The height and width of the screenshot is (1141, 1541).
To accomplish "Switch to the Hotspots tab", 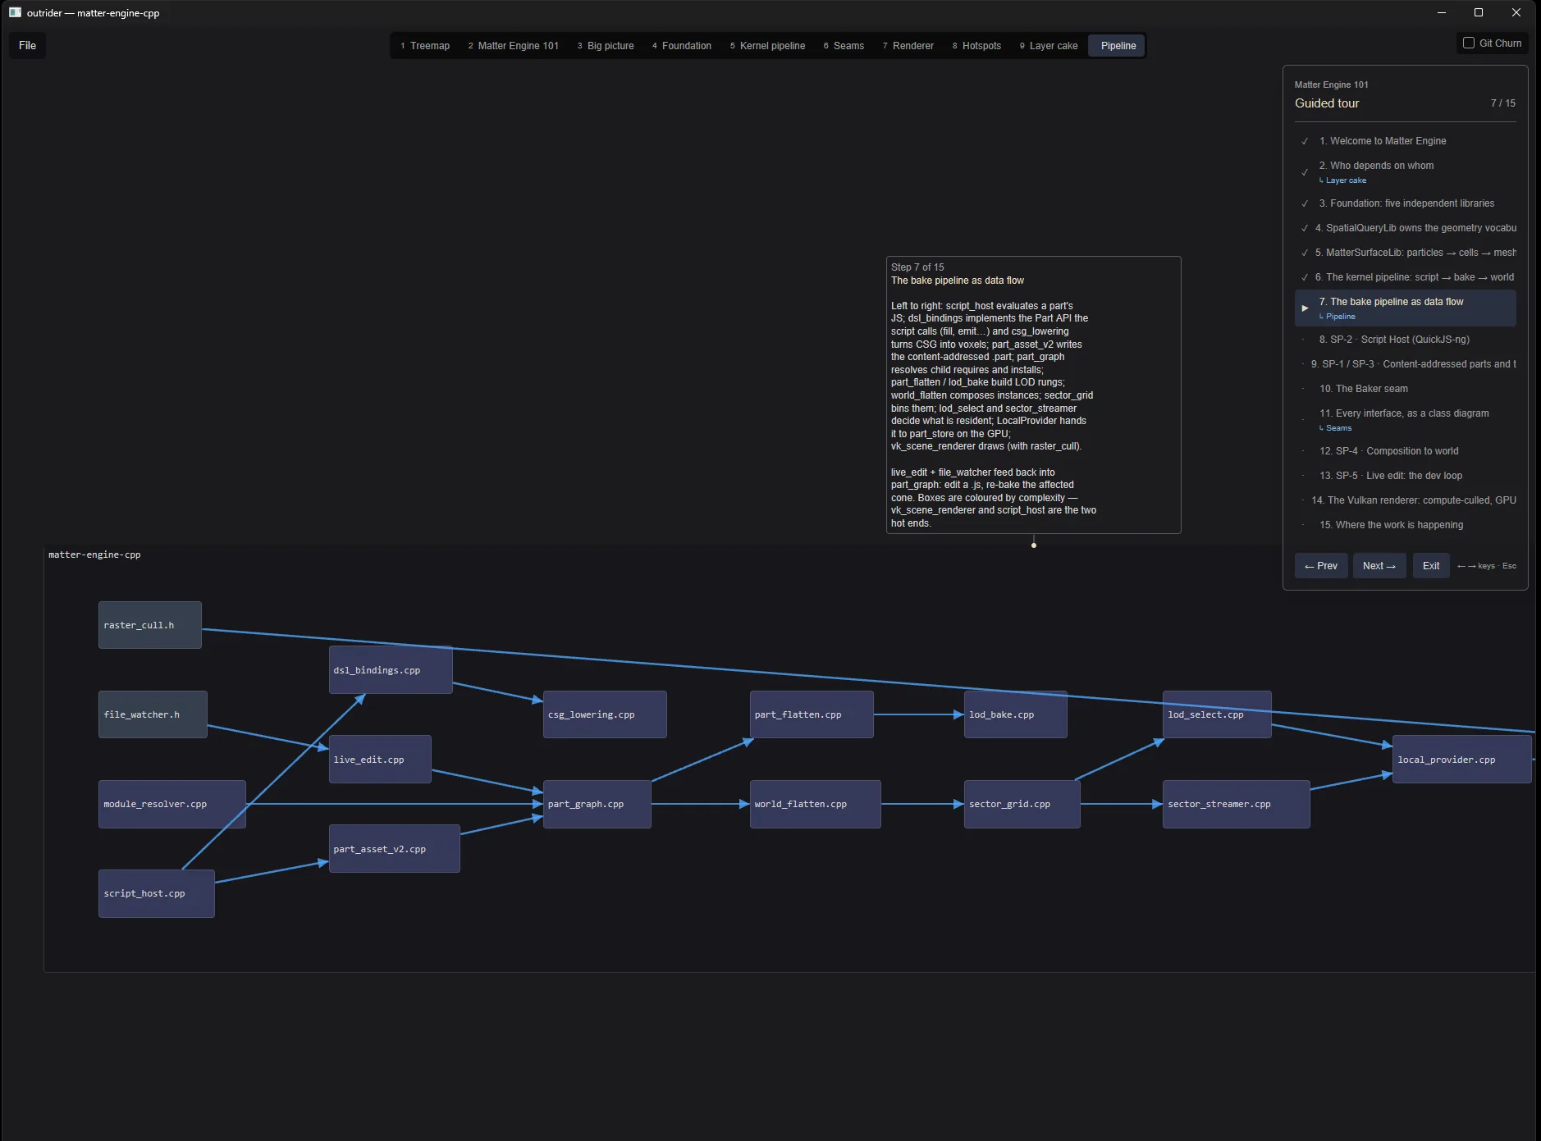I will click(977, 46).
